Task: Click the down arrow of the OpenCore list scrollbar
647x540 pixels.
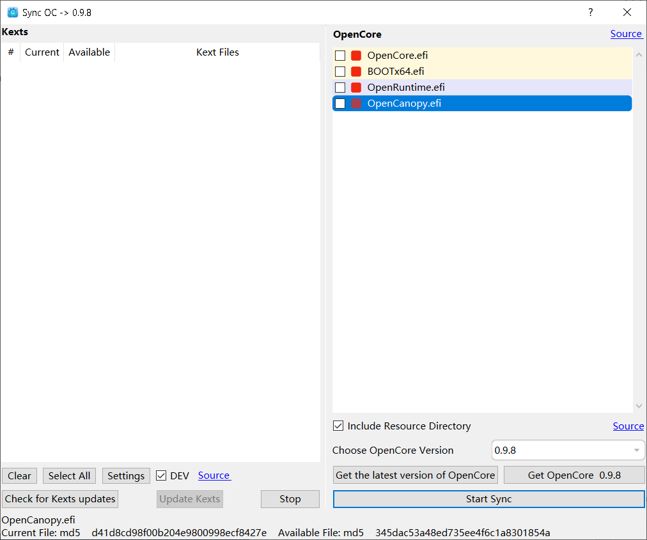Action: 639,406
